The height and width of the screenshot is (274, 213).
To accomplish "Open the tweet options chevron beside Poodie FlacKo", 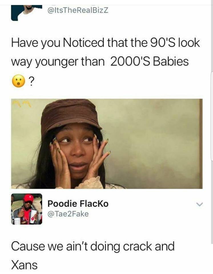I will (x=199, y=204).
